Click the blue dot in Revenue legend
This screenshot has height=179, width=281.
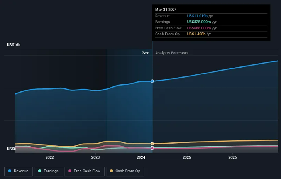pos(10,171)
